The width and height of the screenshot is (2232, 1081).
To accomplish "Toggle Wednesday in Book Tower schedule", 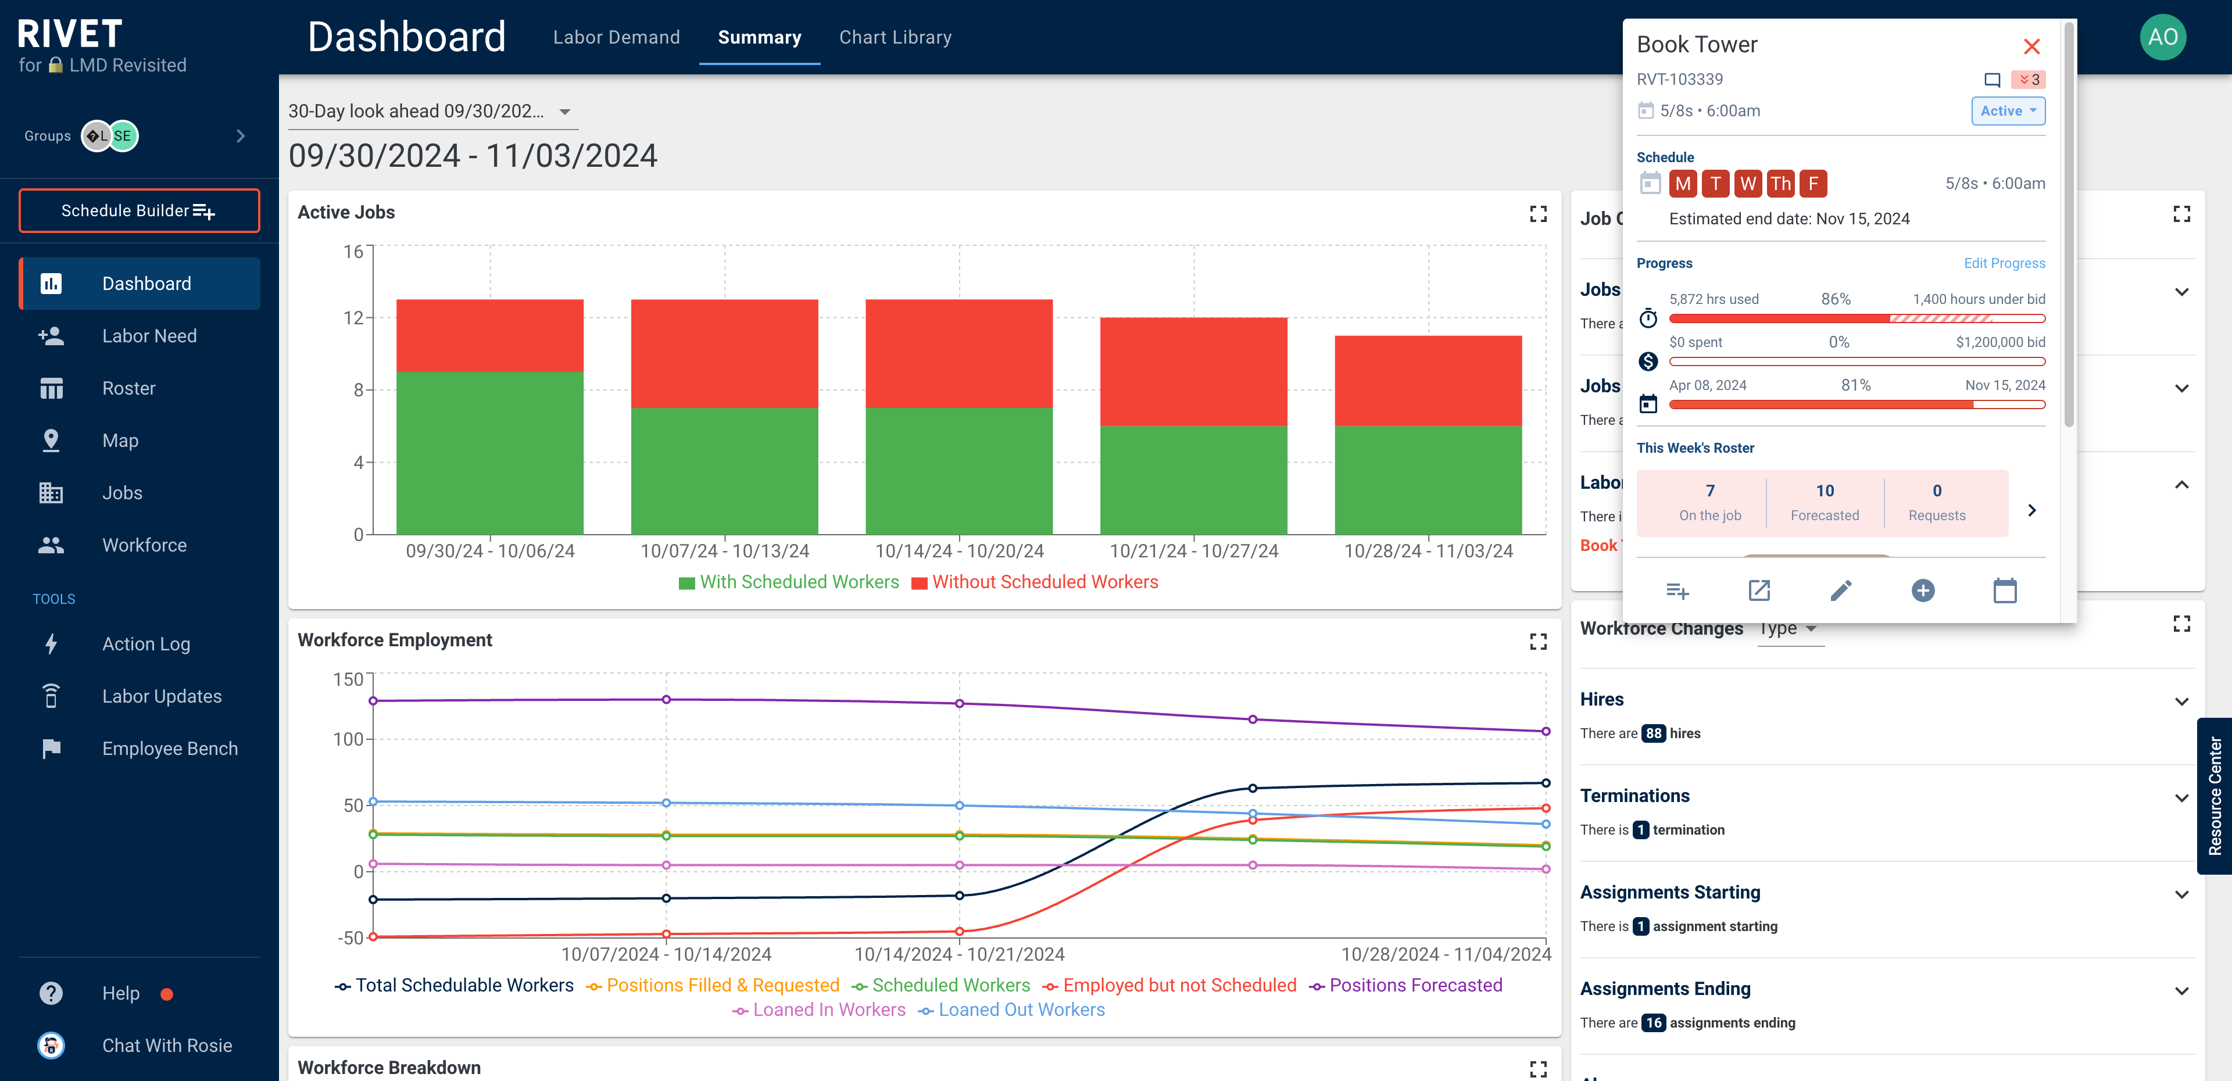I will (x=1748, y=184).
